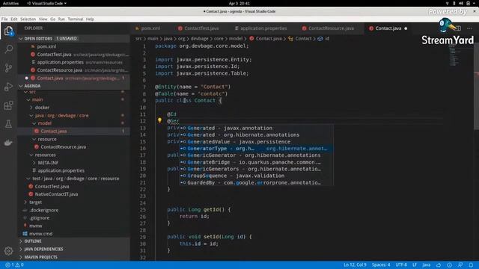This screenshot has height=269, width=479.
Task: Select GuardedBy autocomplete suggestion
Action: tap(256, 182)
